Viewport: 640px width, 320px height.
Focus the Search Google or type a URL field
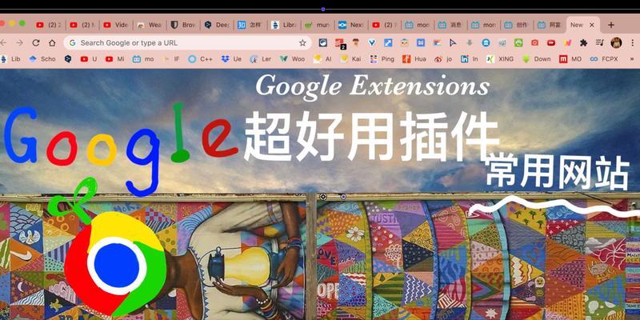188,43
